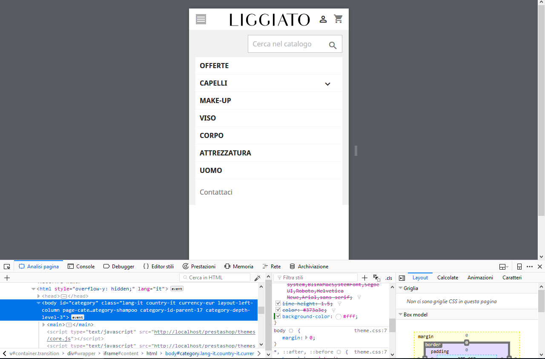
Task: Click event badge on the body element
Action: (x=77, y=317)
